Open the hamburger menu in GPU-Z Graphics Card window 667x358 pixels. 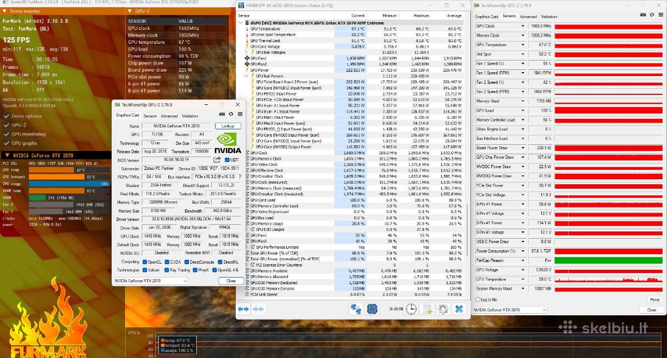pos(240,114)
